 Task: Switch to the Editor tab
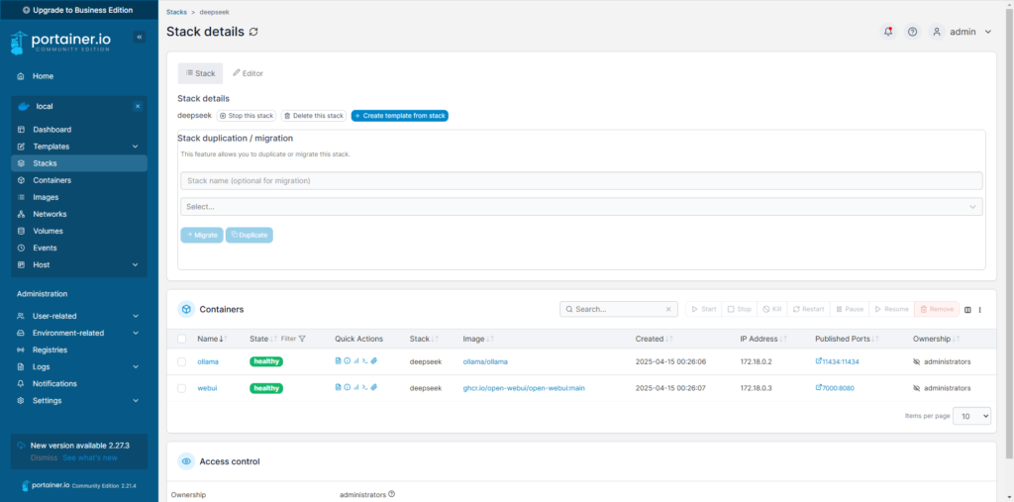pos(248,73)
